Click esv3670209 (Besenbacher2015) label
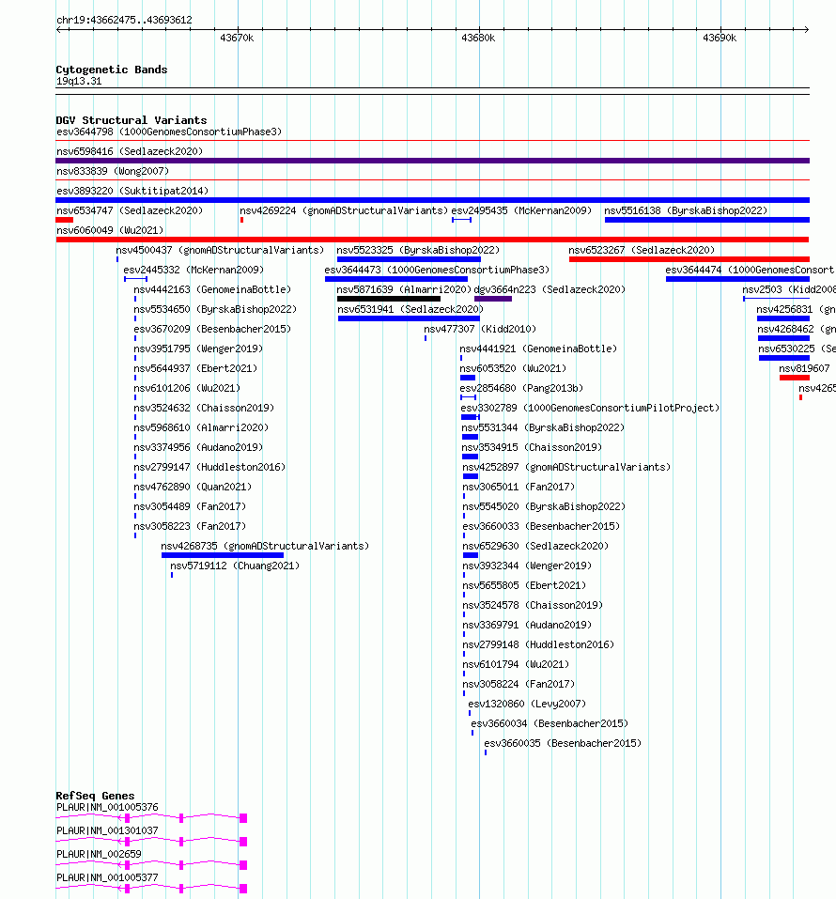 (x=212, y=330)
